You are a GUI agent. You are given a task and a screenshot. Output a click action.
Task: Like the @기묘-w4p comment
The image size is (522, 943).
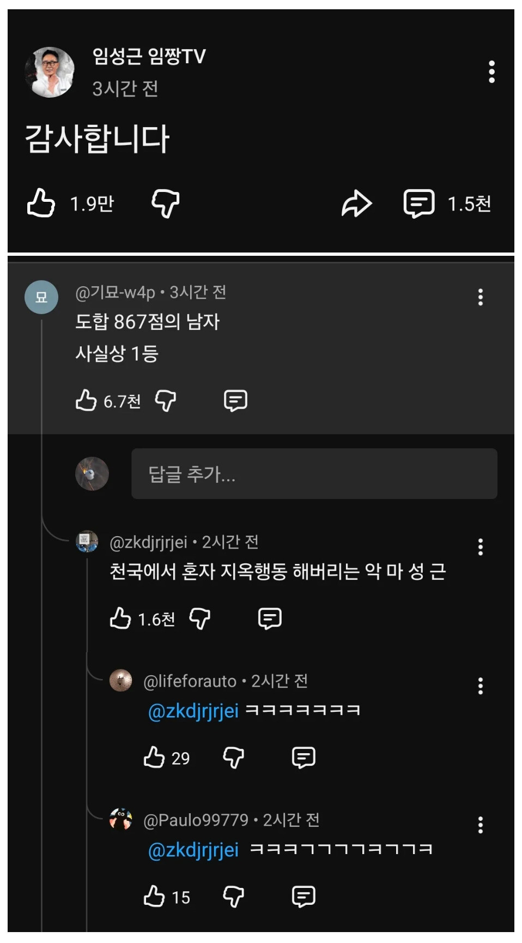pyautogui.click(x=86, y=400)
